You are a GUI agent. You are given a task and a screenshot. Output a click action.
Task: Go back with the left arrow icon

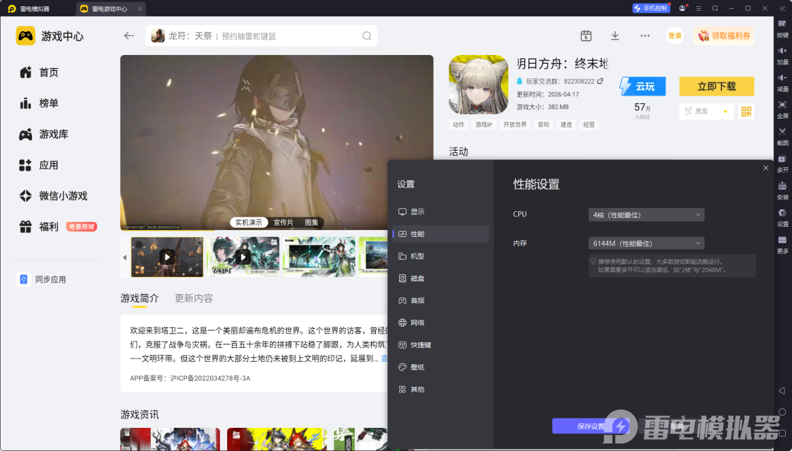coord(129,36)
